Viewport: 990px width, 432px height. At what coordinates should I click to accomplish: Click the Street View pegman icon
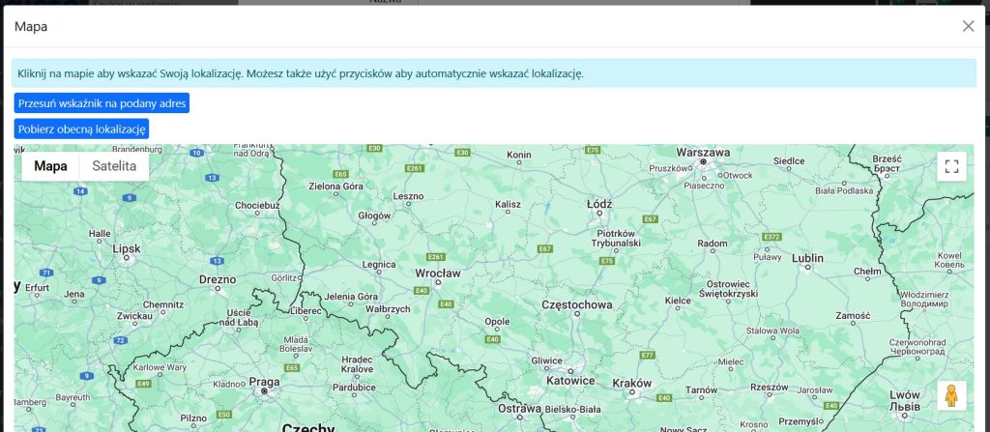[x=951, y=395]
